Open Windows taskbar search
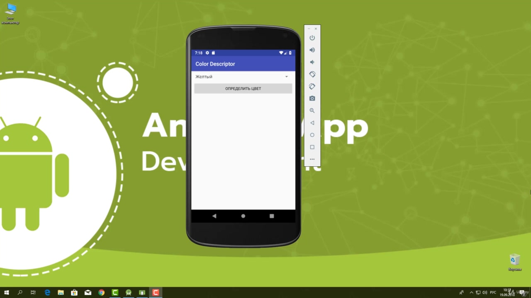Image resolution: width=531 pixels, height=298 pixels. (20, 293)
